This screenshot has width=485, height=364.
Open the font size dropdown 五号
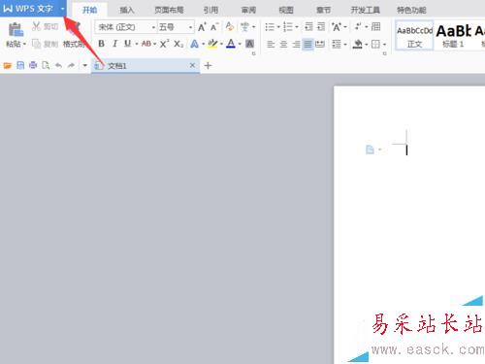point(176,27)
